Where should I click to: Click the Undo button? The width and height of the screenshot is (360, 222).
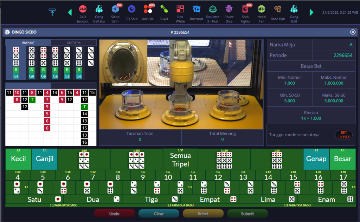coord(114,214)
